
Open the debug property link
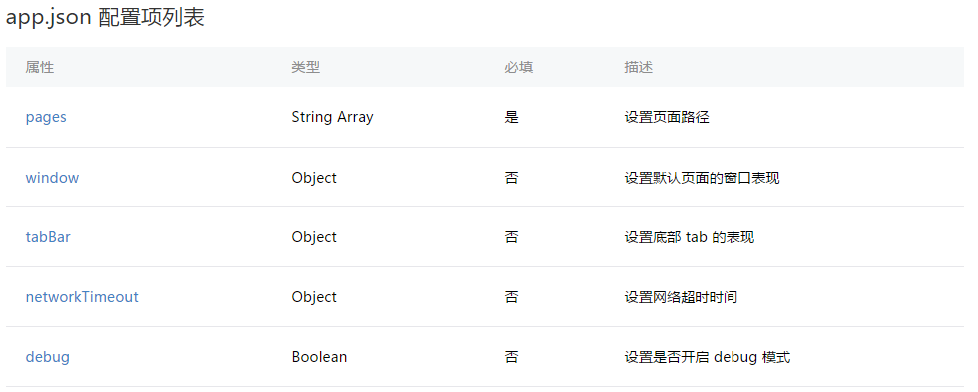[48, 357]
